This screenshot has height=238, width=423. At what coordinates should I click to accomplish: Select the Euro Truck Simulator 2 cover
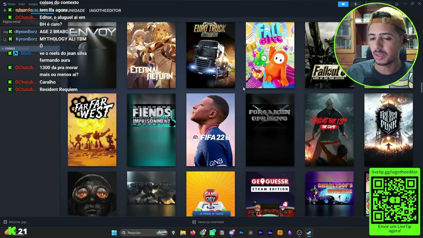(x=211, y=55)
